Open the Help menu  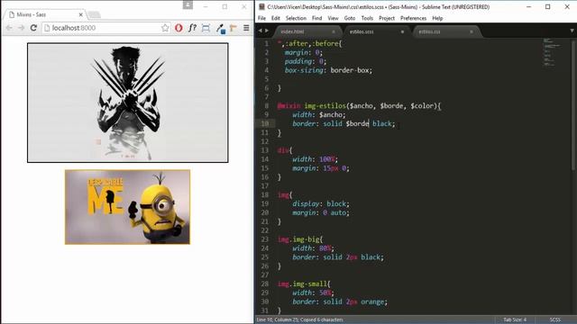pyautogui.click(x=437, y=18)
